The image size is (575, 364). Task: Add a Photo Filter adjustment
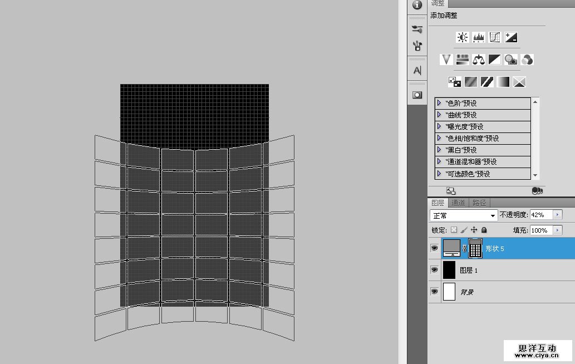pyautogui.click(x=511, y=60)
